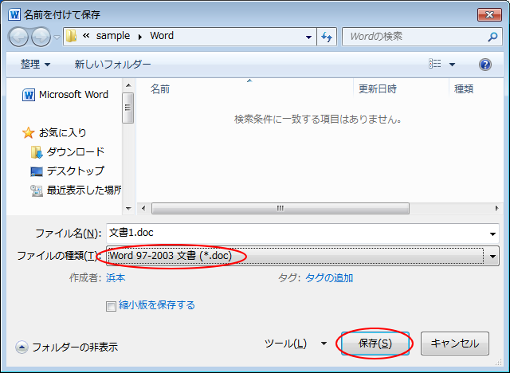Open the ツール(L) dropdown menu
Image resolution: width=510 pixels, height=373 pixels.
tap(296, 344)
